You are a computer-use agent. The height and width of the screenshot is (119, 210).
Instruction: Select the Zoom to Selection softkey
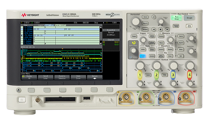coord(62,77)
